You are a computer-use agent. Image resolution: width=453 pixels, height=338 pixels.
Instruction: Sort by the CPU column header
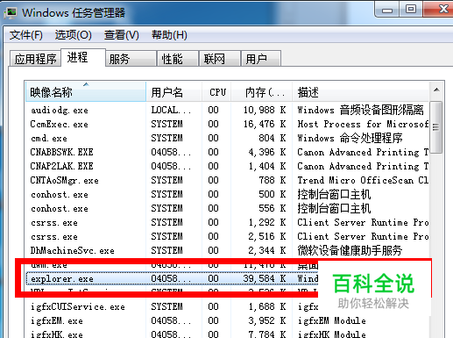216,92
